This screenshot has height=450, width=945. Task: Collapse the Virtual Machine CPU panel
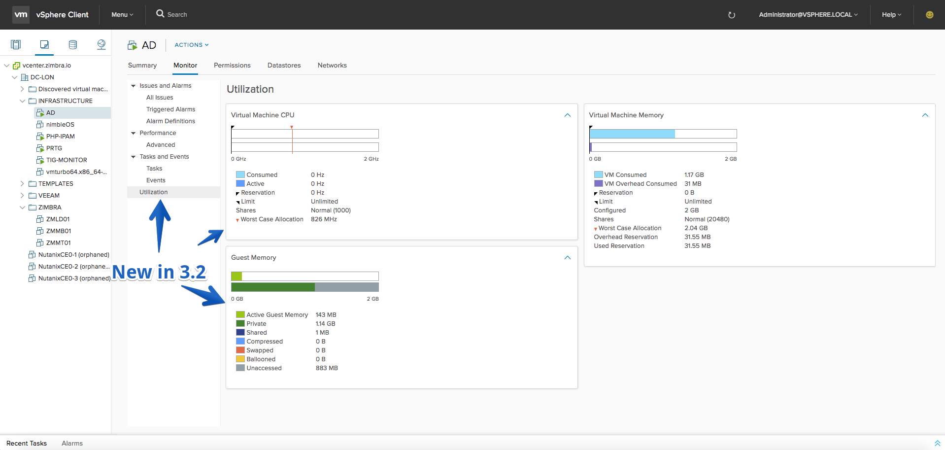click(x=568, y=115)
